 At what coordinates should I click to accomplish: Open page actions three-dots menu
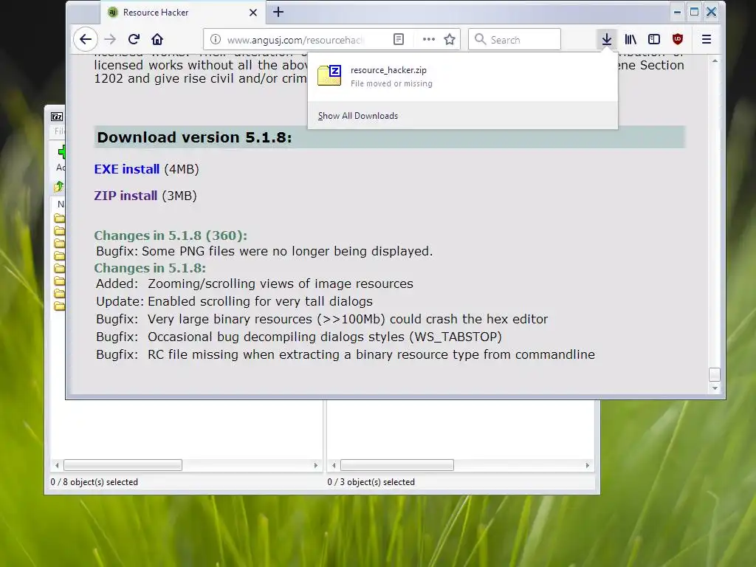click(x=429, y=39)
